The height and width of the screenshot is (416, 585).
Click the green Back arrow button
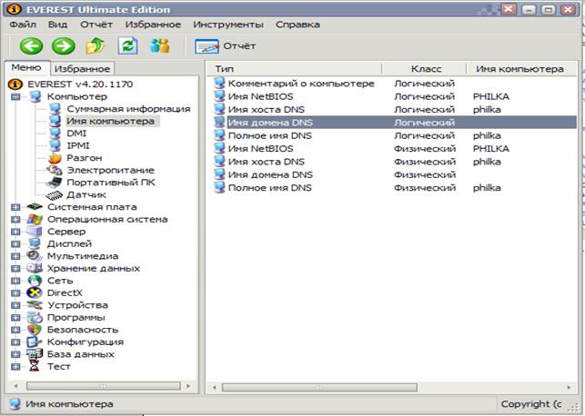pos(31,46)
